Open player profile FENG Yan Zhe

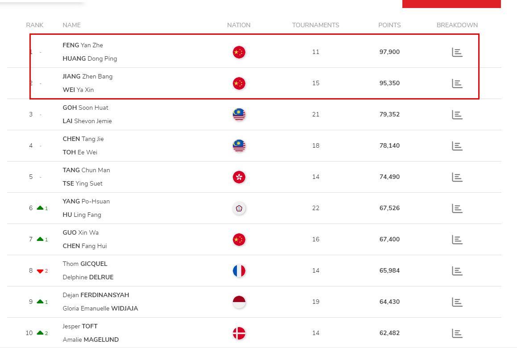(x=83, y=45)
